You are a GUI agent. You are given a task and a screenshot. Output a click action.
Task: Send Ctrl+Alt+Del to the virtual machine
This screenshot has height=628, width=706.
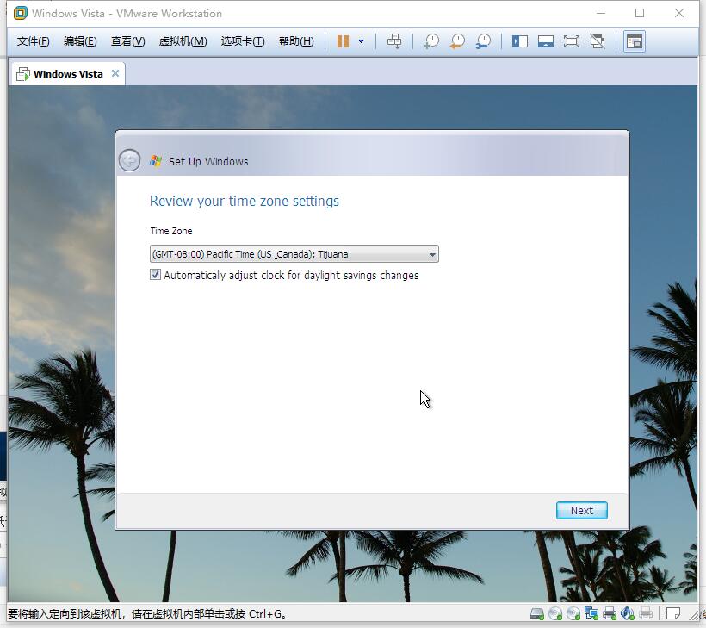[x=394, y=41]
